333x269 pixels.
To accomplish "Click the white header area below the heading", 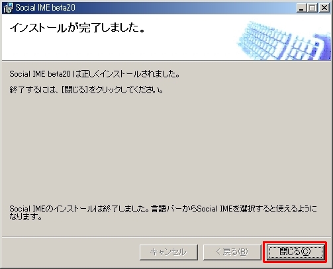I will click(111, 48).
